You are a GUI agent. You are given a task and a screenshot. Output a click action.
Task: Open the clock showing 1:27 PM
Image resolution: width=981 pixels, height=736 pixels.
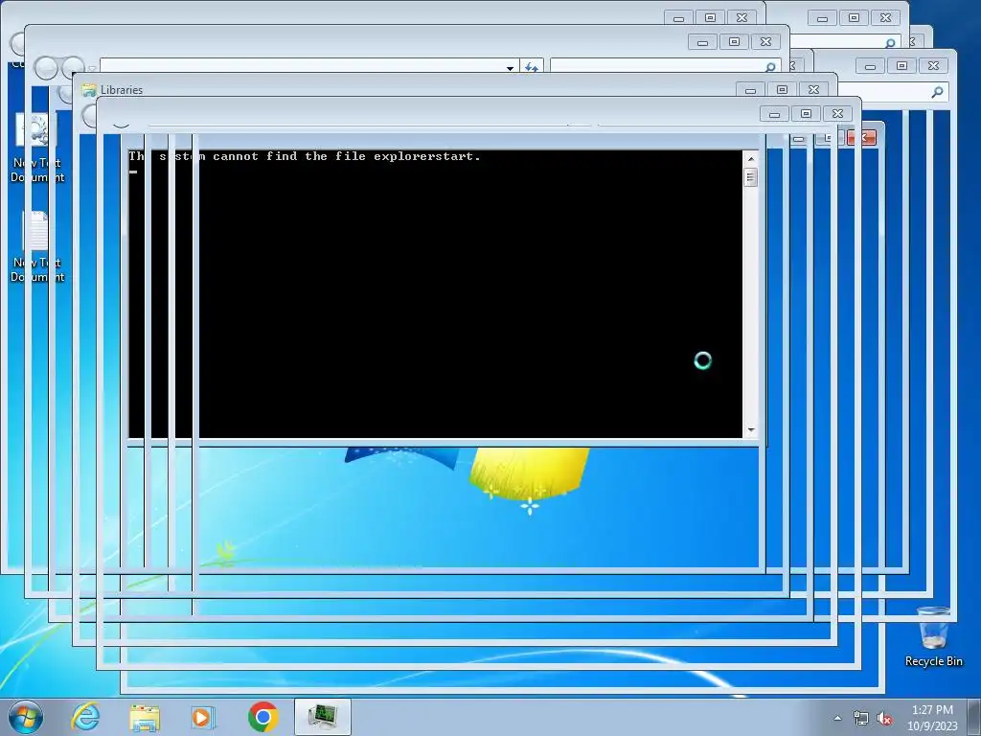click(932, 718)
